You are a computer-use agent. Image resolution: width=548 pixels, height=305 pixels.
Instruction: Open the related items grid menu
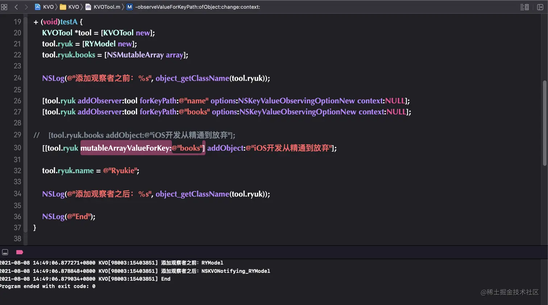coord(4,7)
